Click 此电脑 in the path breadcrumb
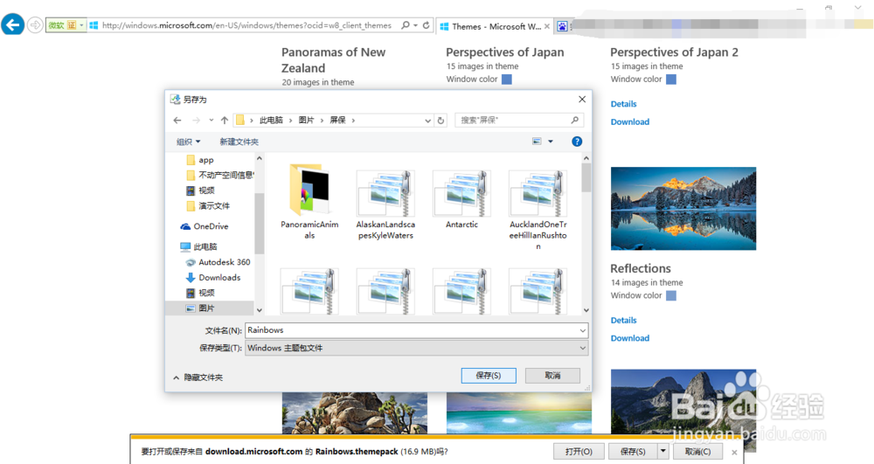Image resolution: width=874 pixels, height=464 pixels. coord(271,121)
